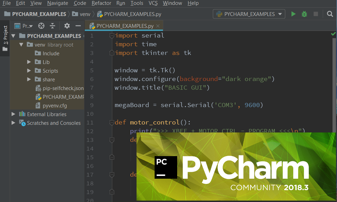The width and height of the screenshot is (337, 202).
Task: Expand External Libraries node
Action: click(13, 114)
